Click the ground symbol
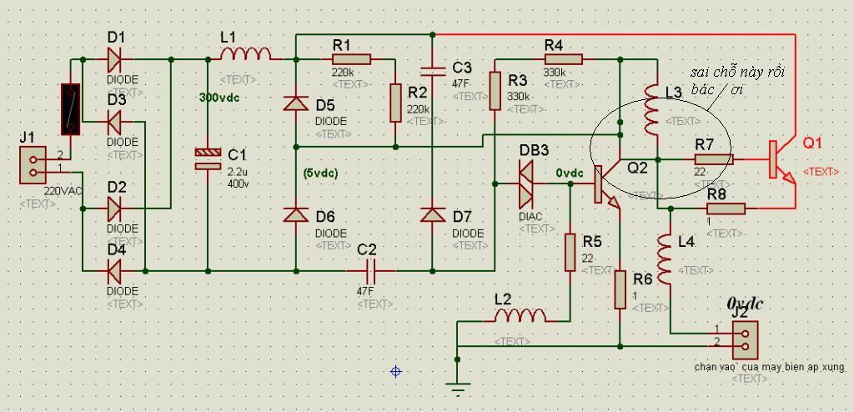 pyautogui.click(x=458, y=388)
